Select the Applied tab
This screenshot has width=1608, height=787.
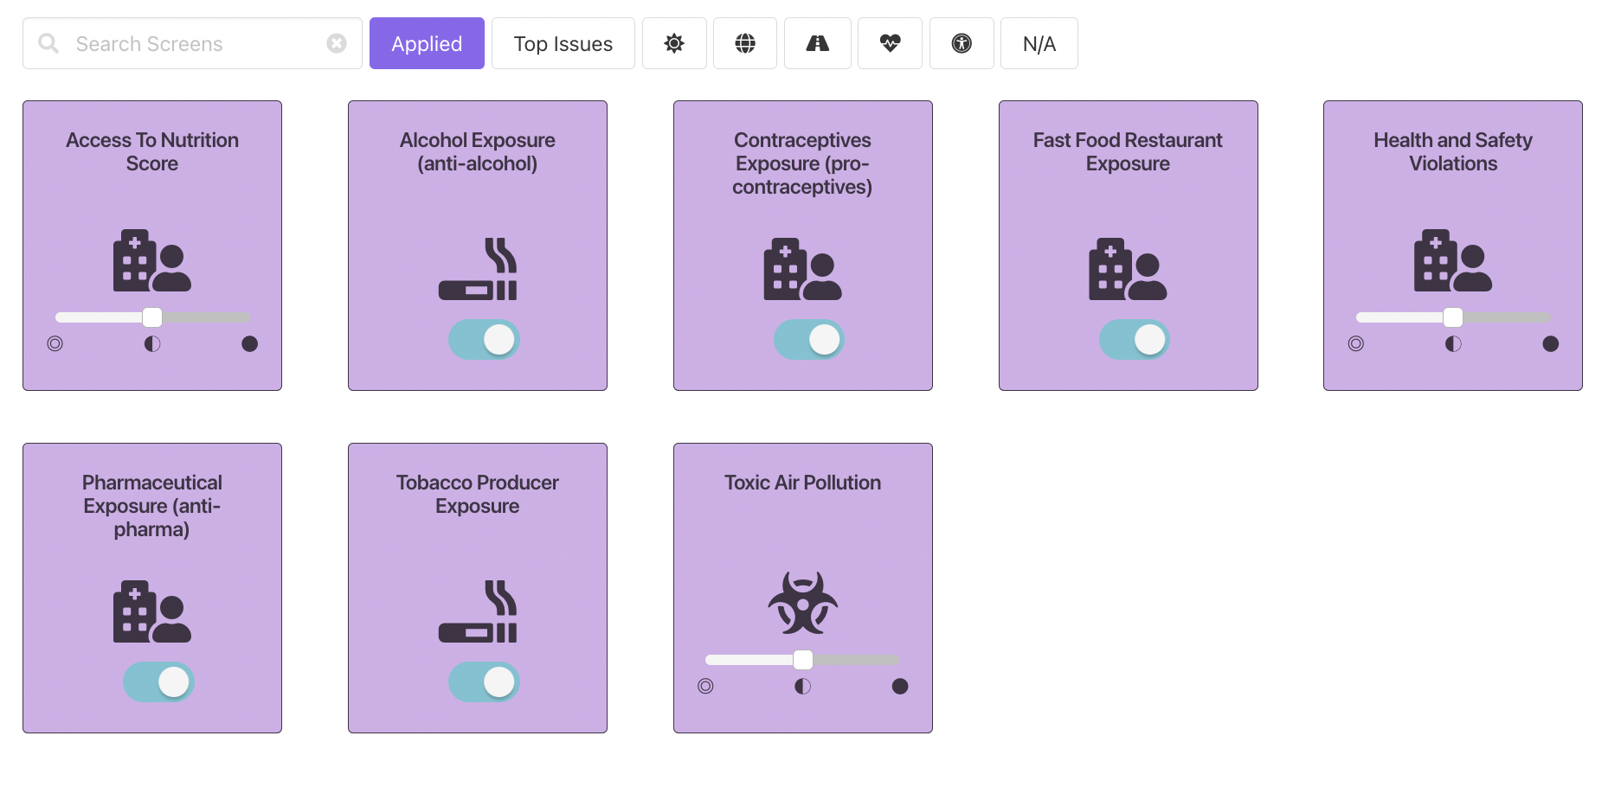click(427, 43)
